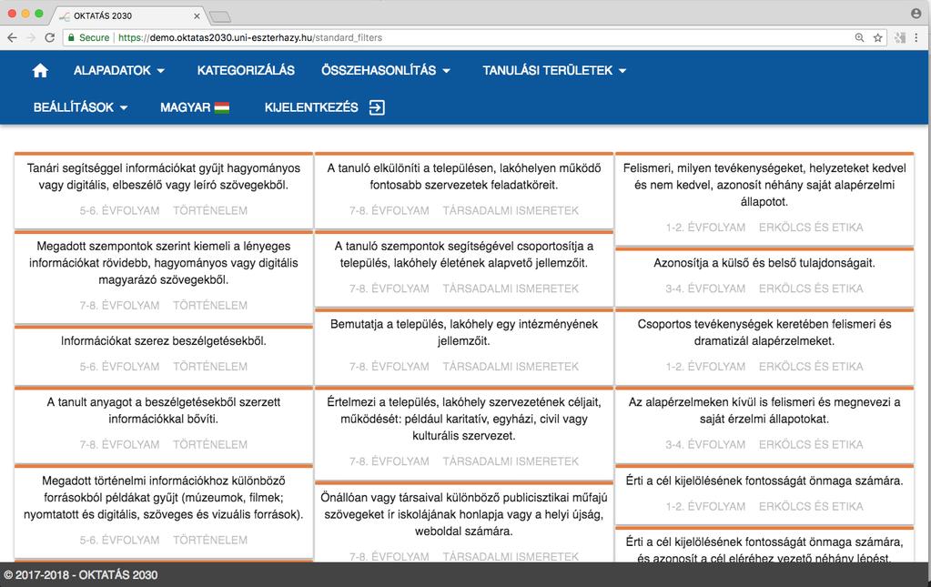Click TÖRTÉNELEM under 'Tanári segítséggel' card
This screenshot has width=931, height=587.
pyautogui.click(x=210, y=211)
